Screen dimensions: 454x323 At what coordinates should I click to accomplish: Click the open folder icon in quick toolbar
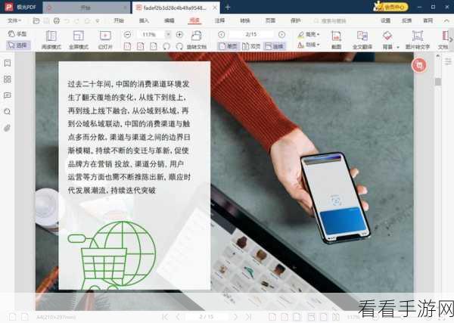tap(36, 21)
